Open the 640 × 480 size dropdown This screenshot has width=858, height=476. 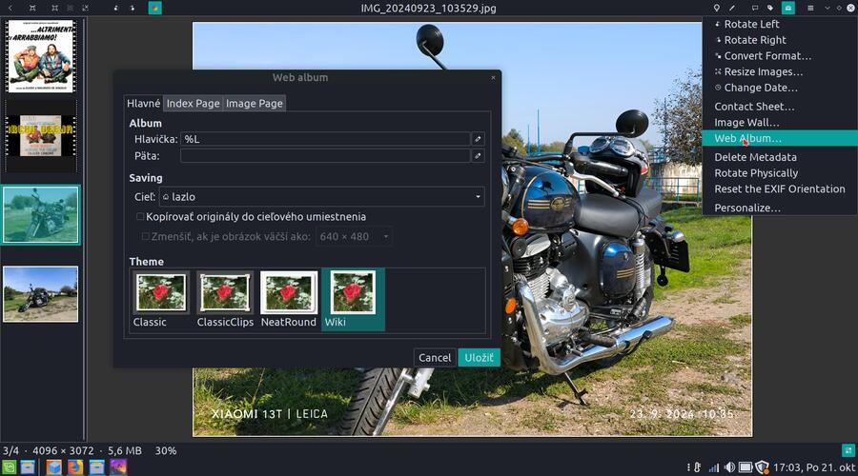tap(354, 236)
